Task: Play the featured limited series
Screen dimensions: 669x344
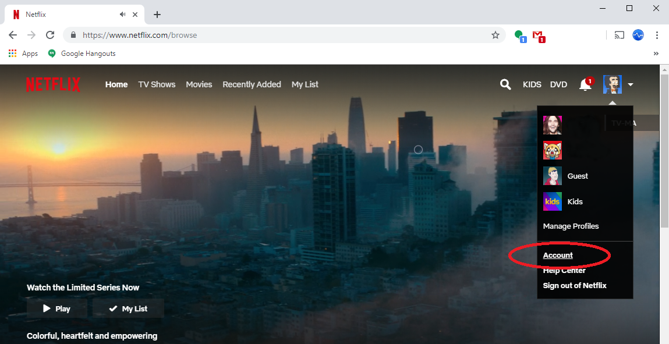Action: (56, 308)
